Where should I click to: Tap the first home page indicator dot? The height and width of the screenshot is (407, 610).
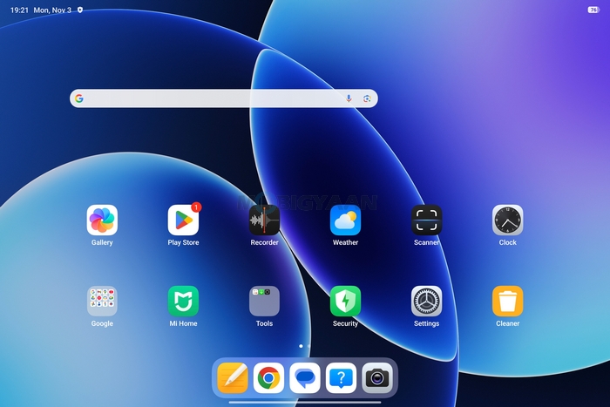pos(301,346)
